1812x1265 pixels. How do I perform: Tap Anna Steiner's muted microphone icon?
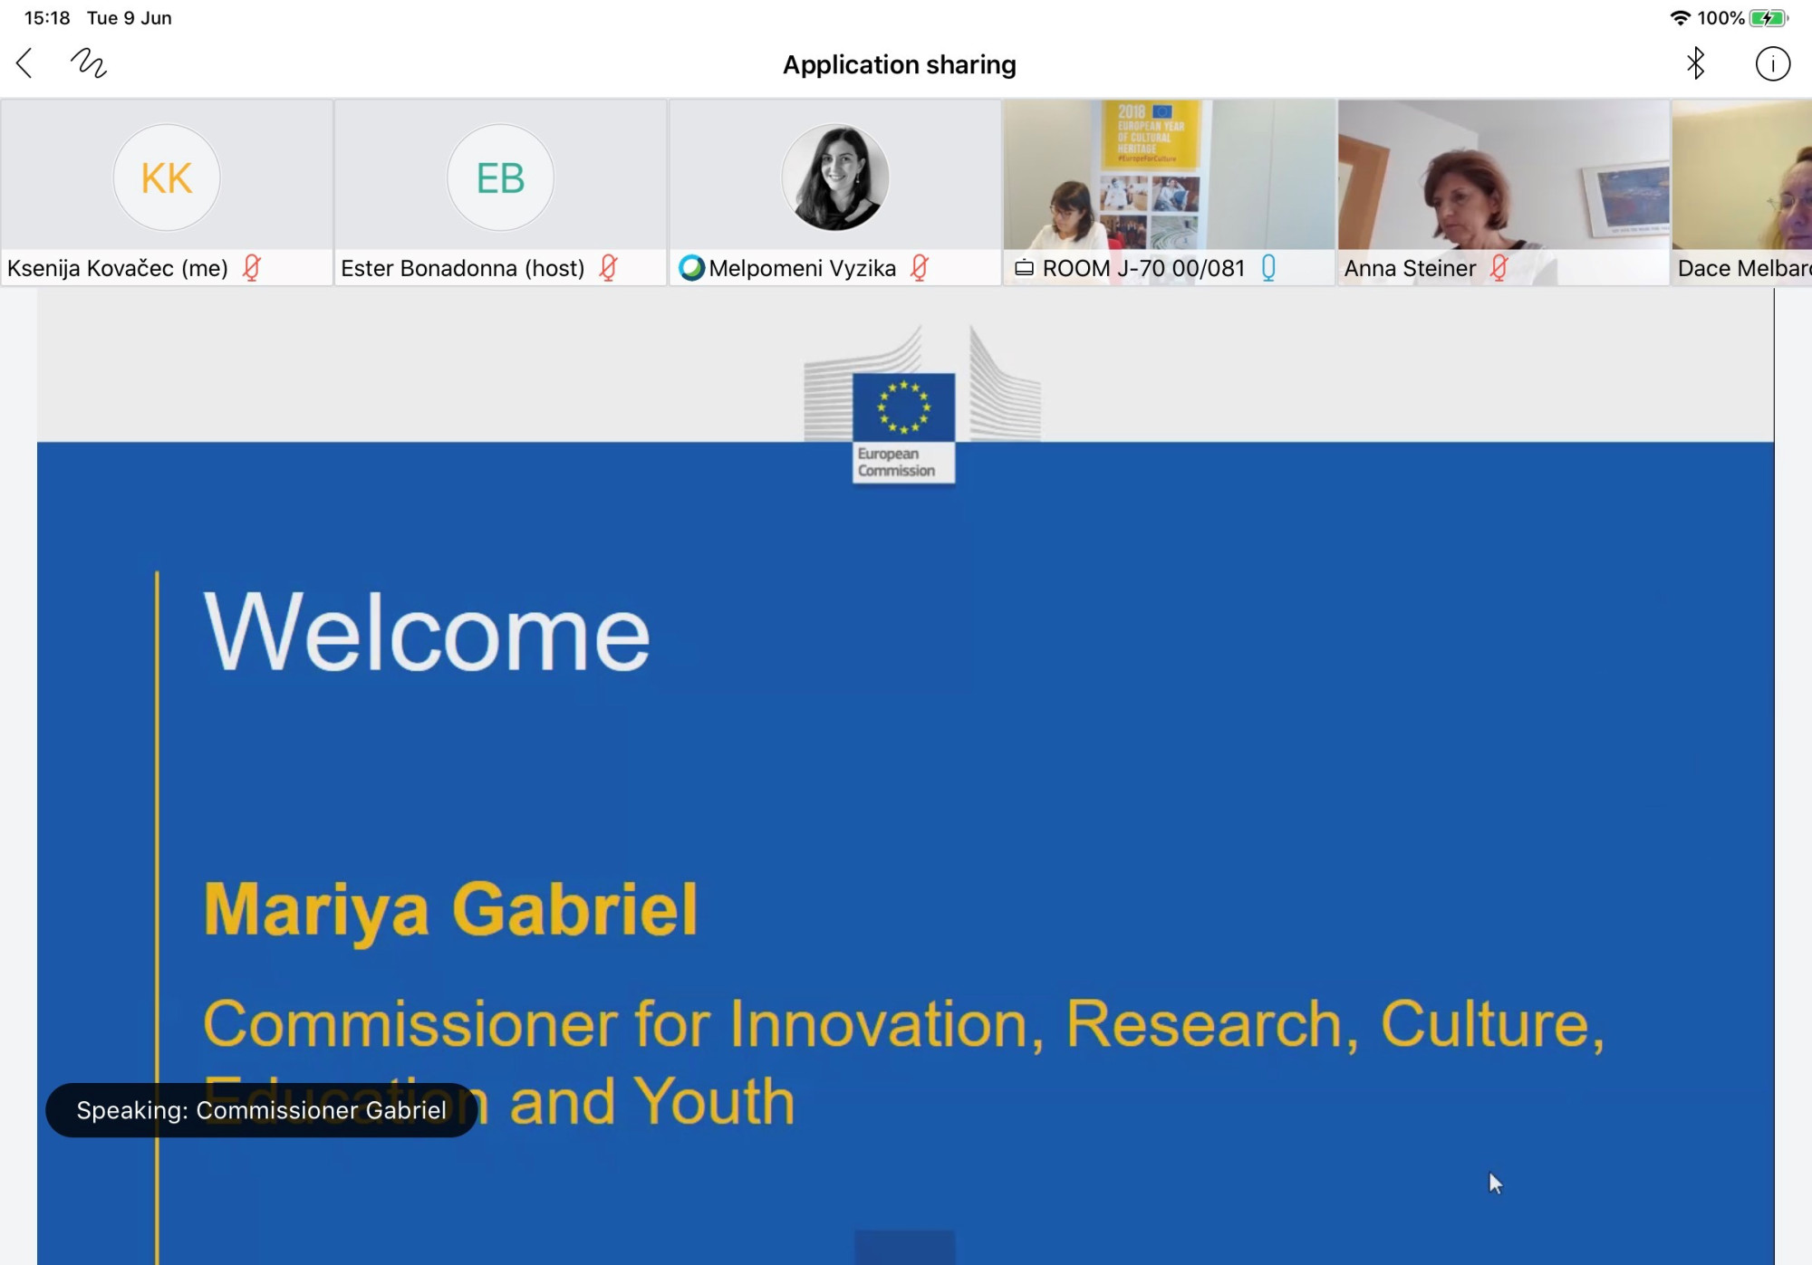click(x=1499, y=268)
